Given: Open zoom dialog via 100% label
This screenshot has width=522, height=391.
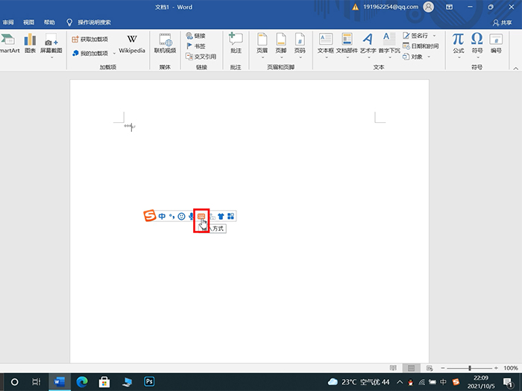Looking at the screenshot, I should tap(511, 368).
